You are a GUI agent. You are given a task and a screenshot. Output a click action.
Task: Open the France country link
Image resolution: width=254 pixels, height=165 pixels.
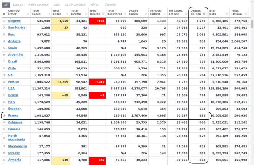tap(13, 115)
